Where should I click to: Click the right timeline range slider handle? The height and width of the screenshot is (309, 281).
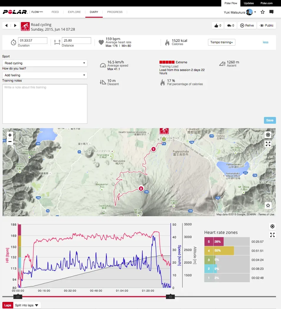click(170, 297)
